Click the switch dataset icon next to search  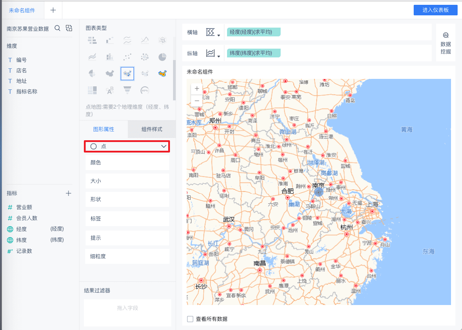(x=69, y=28)
